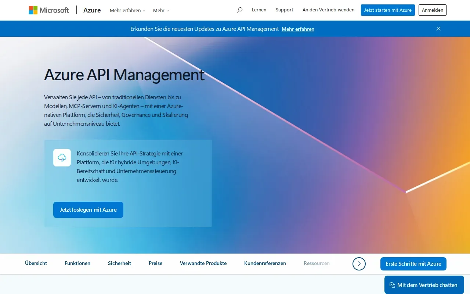Open the search magnifier icon
The height and width of the screenshot is (294, 470).
[x=239, y=10]
